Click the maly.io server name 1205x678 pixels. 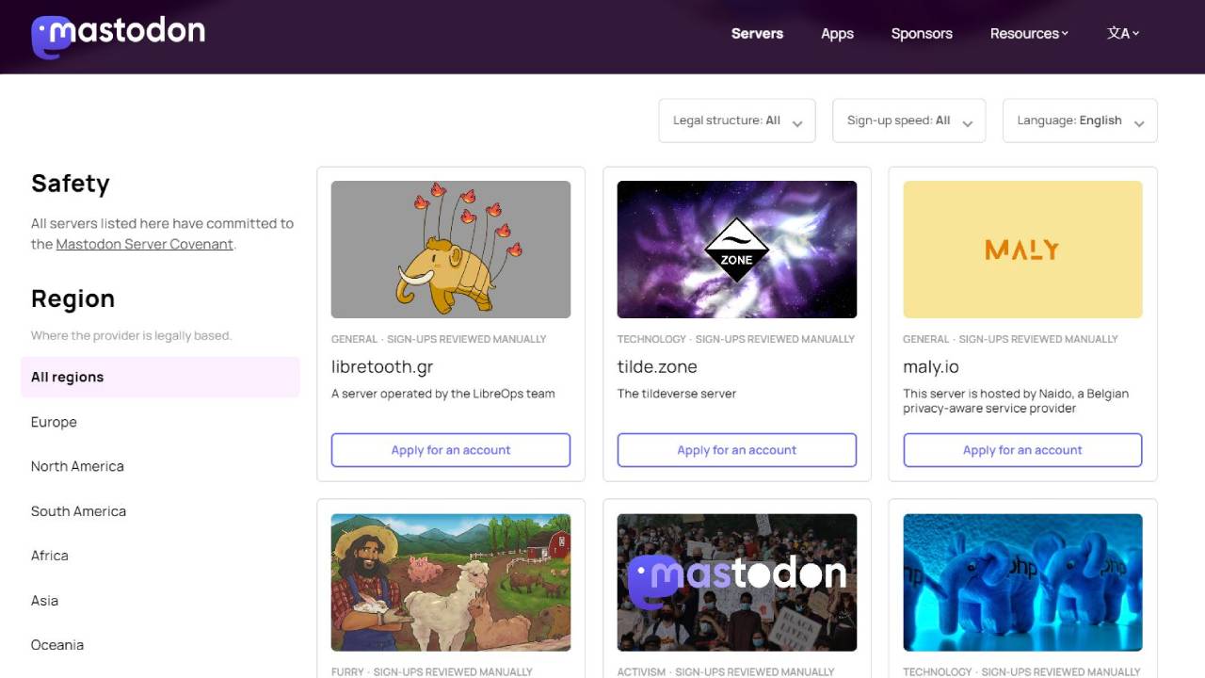(931, 367)
